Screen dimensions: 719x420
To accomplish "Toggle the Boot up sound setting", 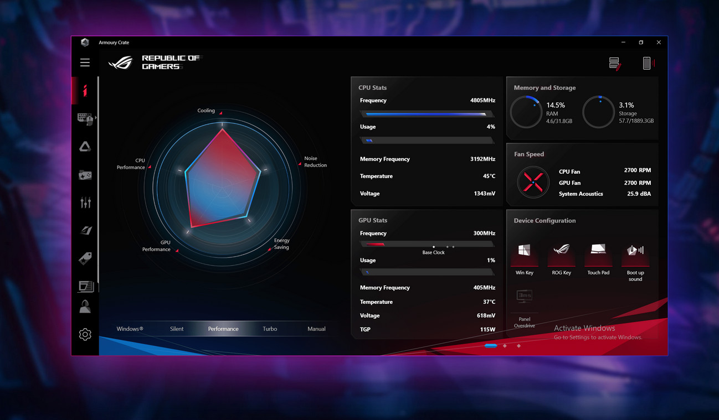I will (635, 262).
